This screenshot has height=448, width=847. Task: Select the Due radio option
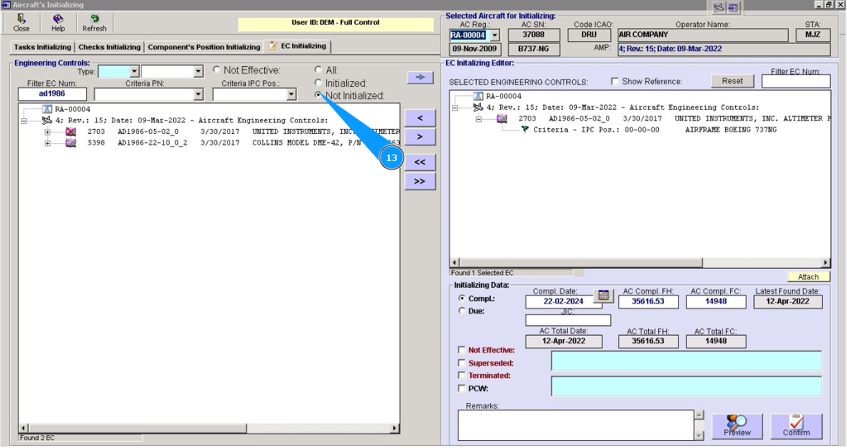pyautogui.click(x=462, y=311)
